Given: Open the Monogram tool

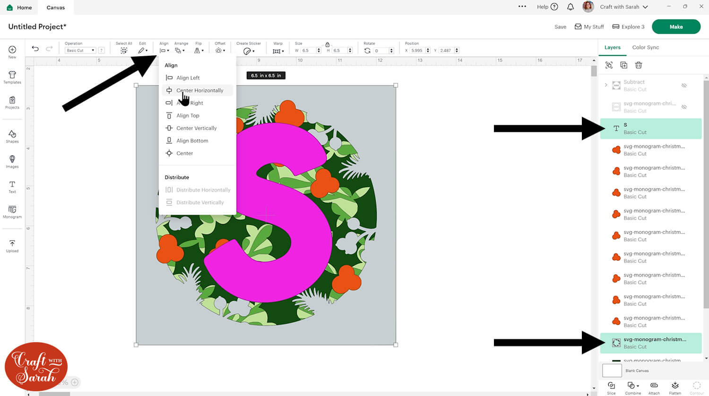Looking at the screenshot, I should [12, 212].
